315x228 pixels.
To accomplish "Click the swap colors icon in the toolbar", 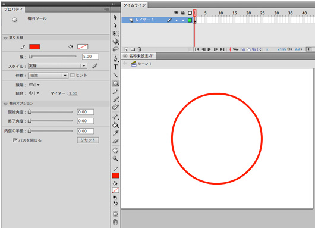I will 115,203.
